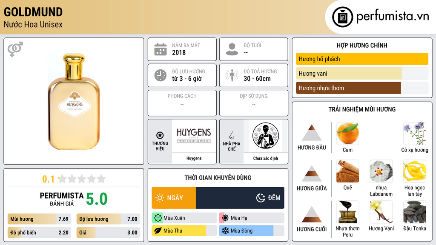Click the Mùa Xuân season bar
The image size is (436, 245).
pyautogui.click(x=184, y=218)
